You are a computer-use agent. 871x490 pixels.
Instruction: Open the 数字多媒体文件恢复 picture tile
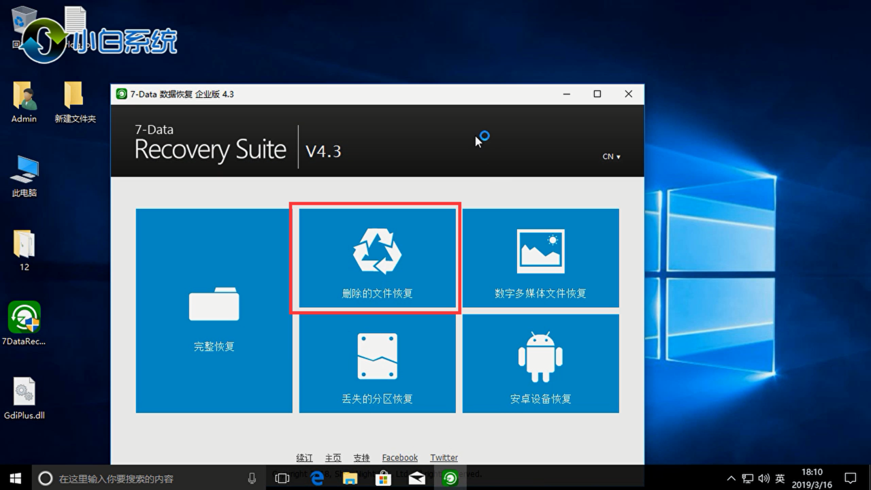point(540,258)
